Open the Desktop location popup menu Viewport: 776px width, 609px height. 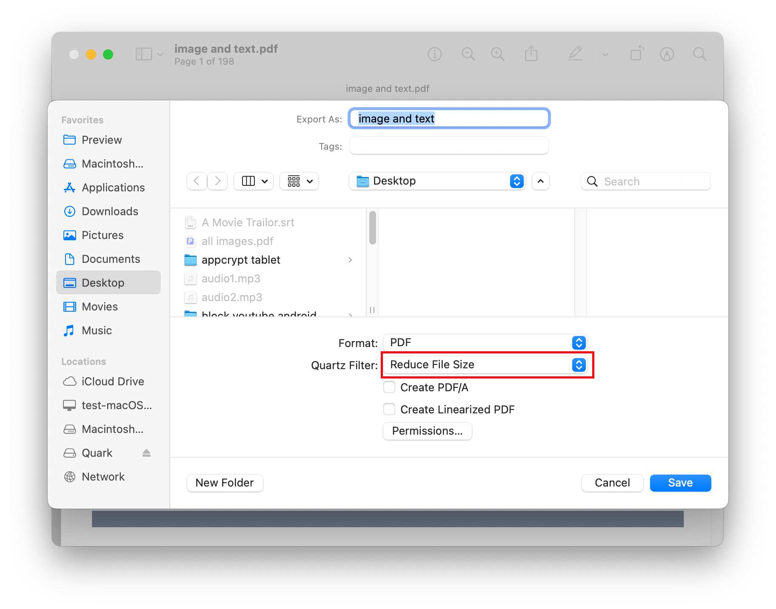[437, 181]
